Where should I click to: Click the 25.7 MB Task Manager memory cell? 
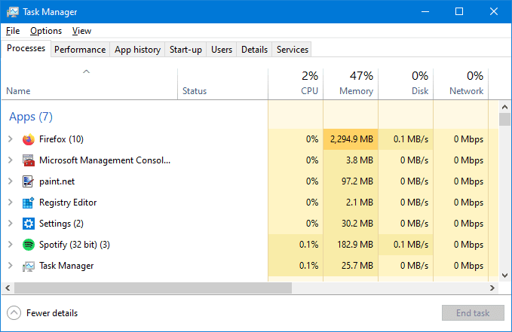[351, 266]
